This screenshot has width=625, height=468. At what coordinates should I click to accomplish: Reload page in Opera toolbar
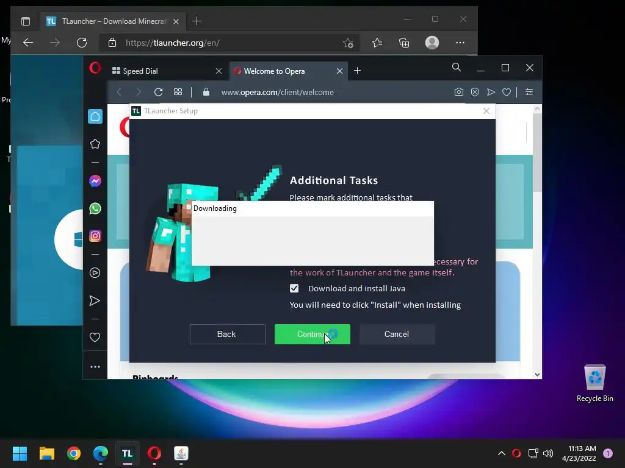pyautogui.click(x=158, y=93)
